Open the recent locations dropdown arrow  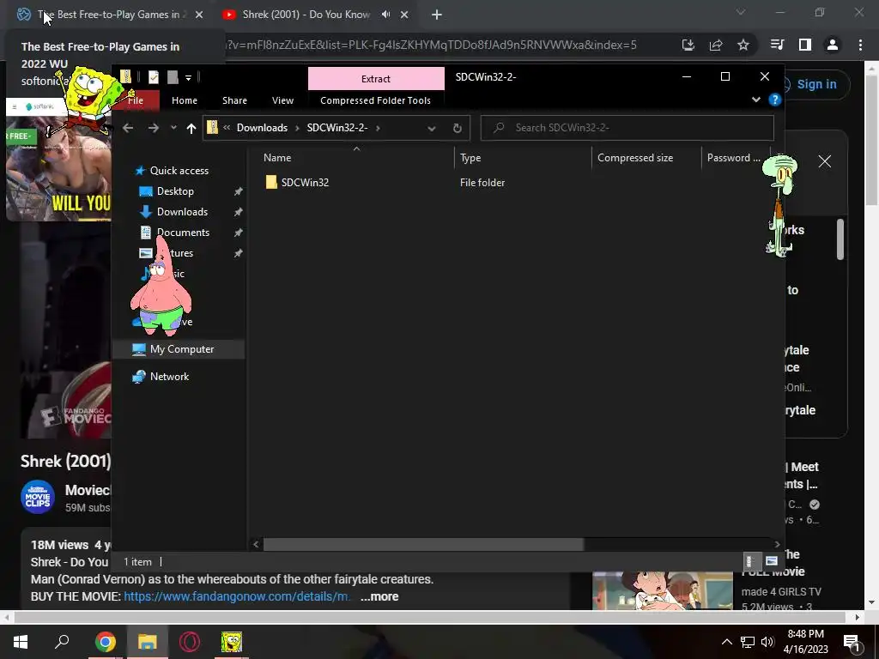click(x=173, y=128)
